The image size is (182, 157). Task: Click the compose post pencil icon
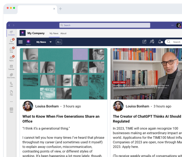144,42
